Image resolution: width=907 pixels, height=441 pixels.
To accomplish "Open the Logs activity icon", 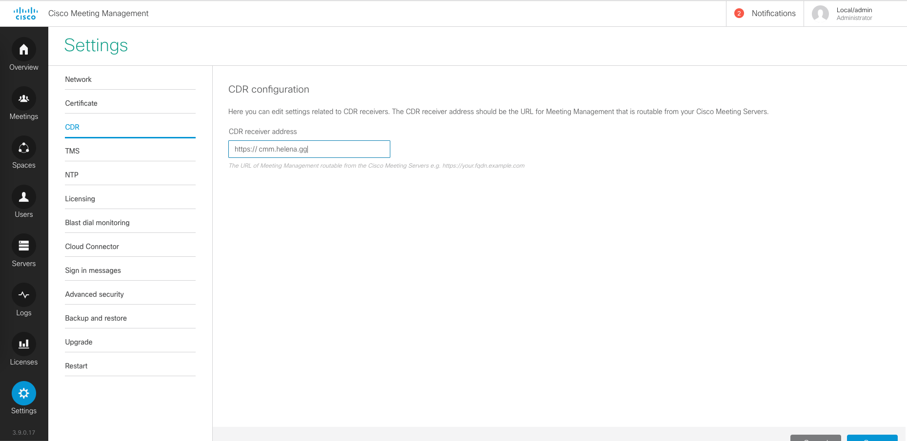I will coord(23,295).
